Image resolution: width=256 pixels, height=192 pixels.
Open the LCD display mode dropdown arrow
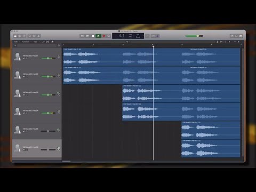point(143,36)
